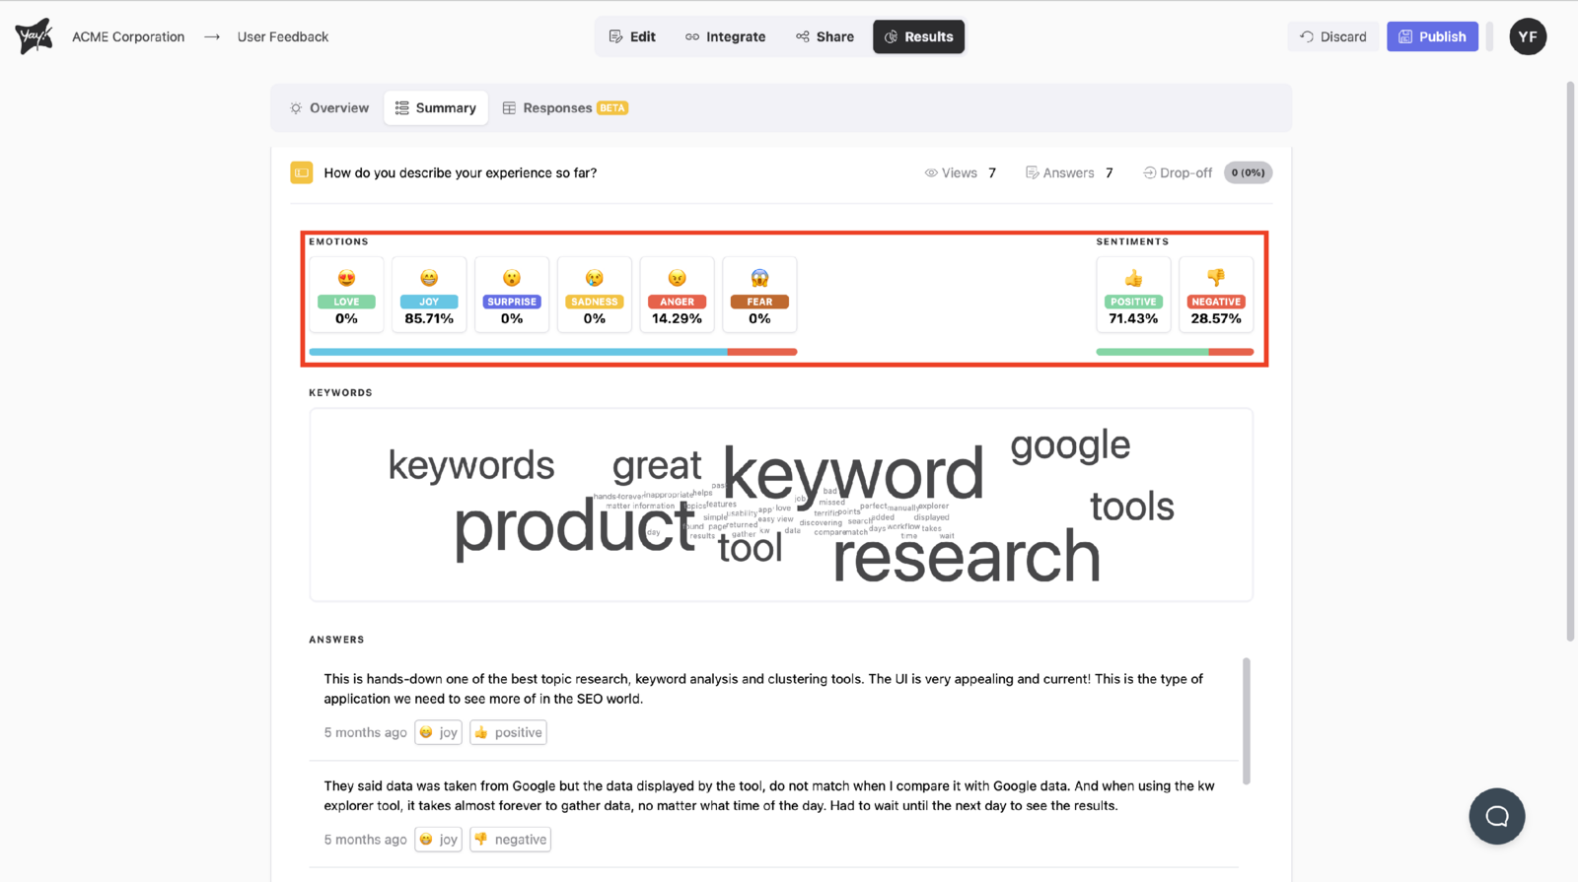Select the Negative sentiment thumbs-down card
The height and width of the screenshot is (882, 1578).
point(1216,295)
